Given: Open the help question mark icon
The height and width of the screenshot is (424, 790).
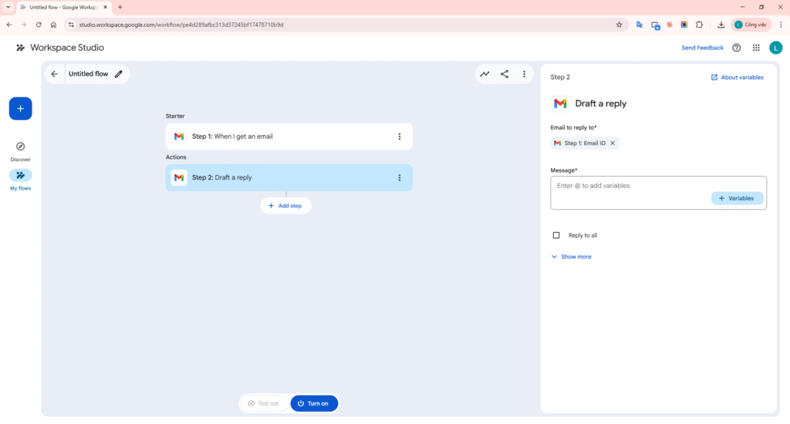Looking at the screenshot, I should point(736,48).
